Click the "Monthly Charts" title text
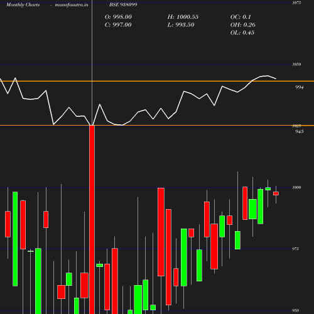Screen dimensions: 314x314 click(23, 5)
